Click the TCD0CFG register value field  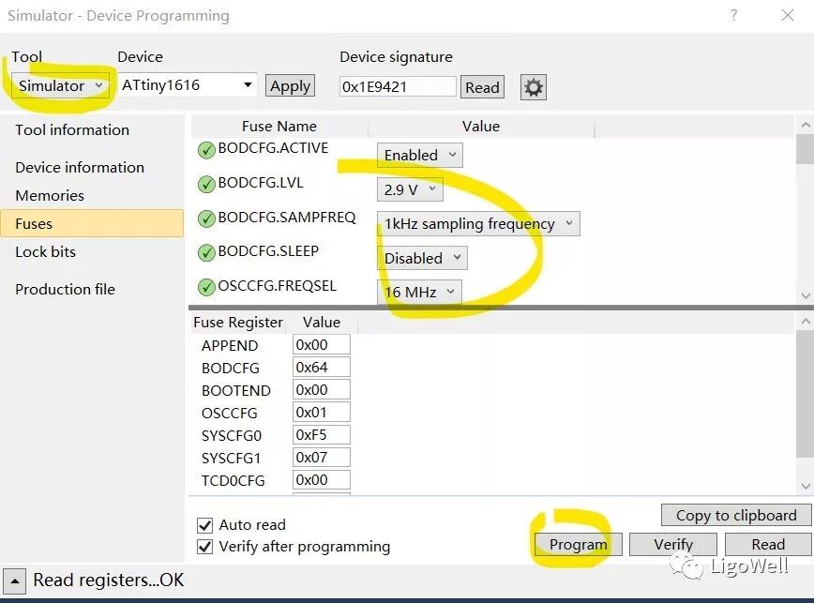[322, 480]
